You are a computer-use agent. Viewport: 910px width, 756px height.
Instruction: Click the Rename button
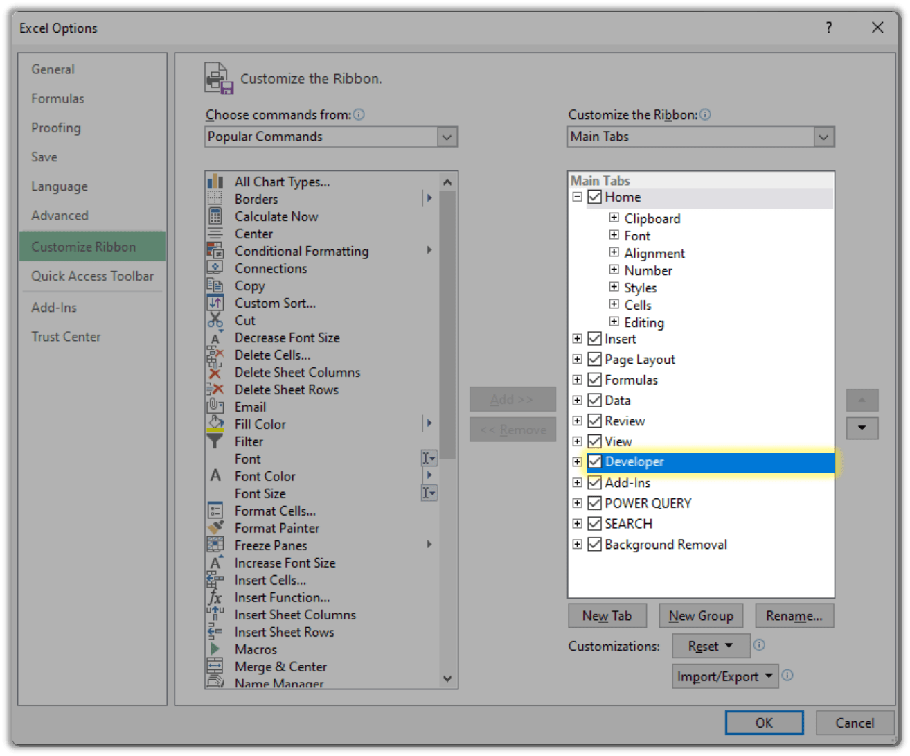pos(794,615)
